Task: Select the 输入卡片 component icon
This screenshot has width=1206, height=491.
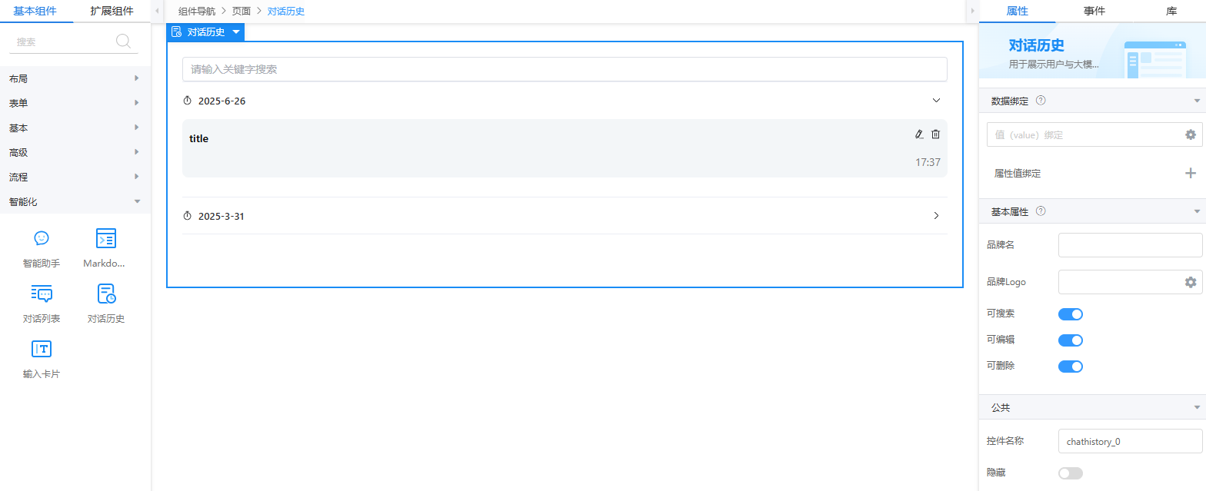Action: 42,349
